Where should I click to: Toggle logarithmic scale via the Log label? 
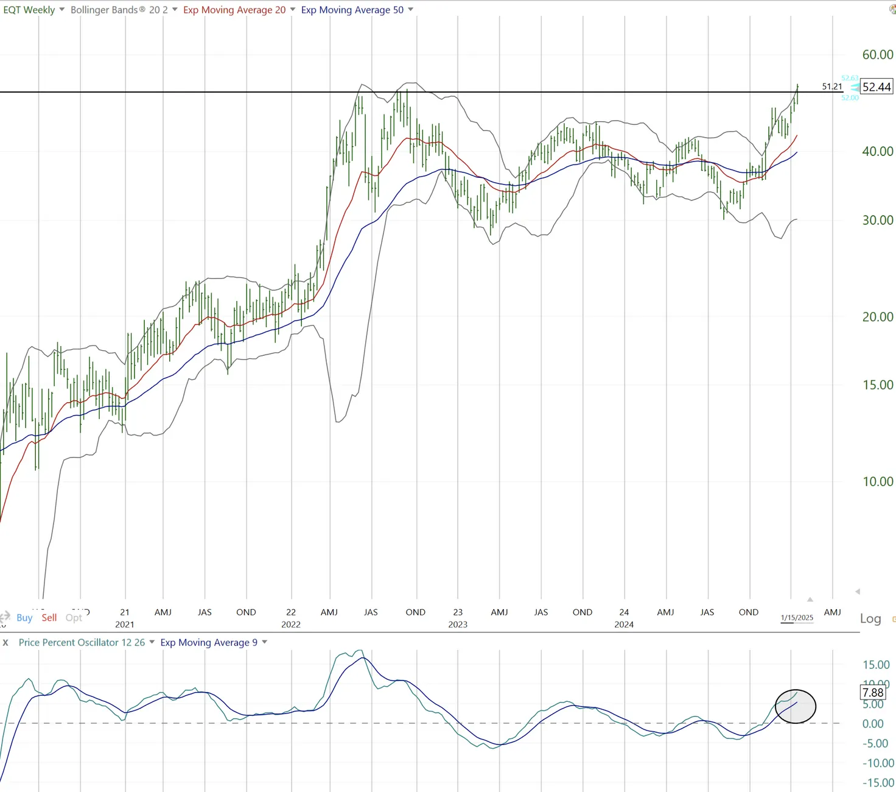click(870, 618)
